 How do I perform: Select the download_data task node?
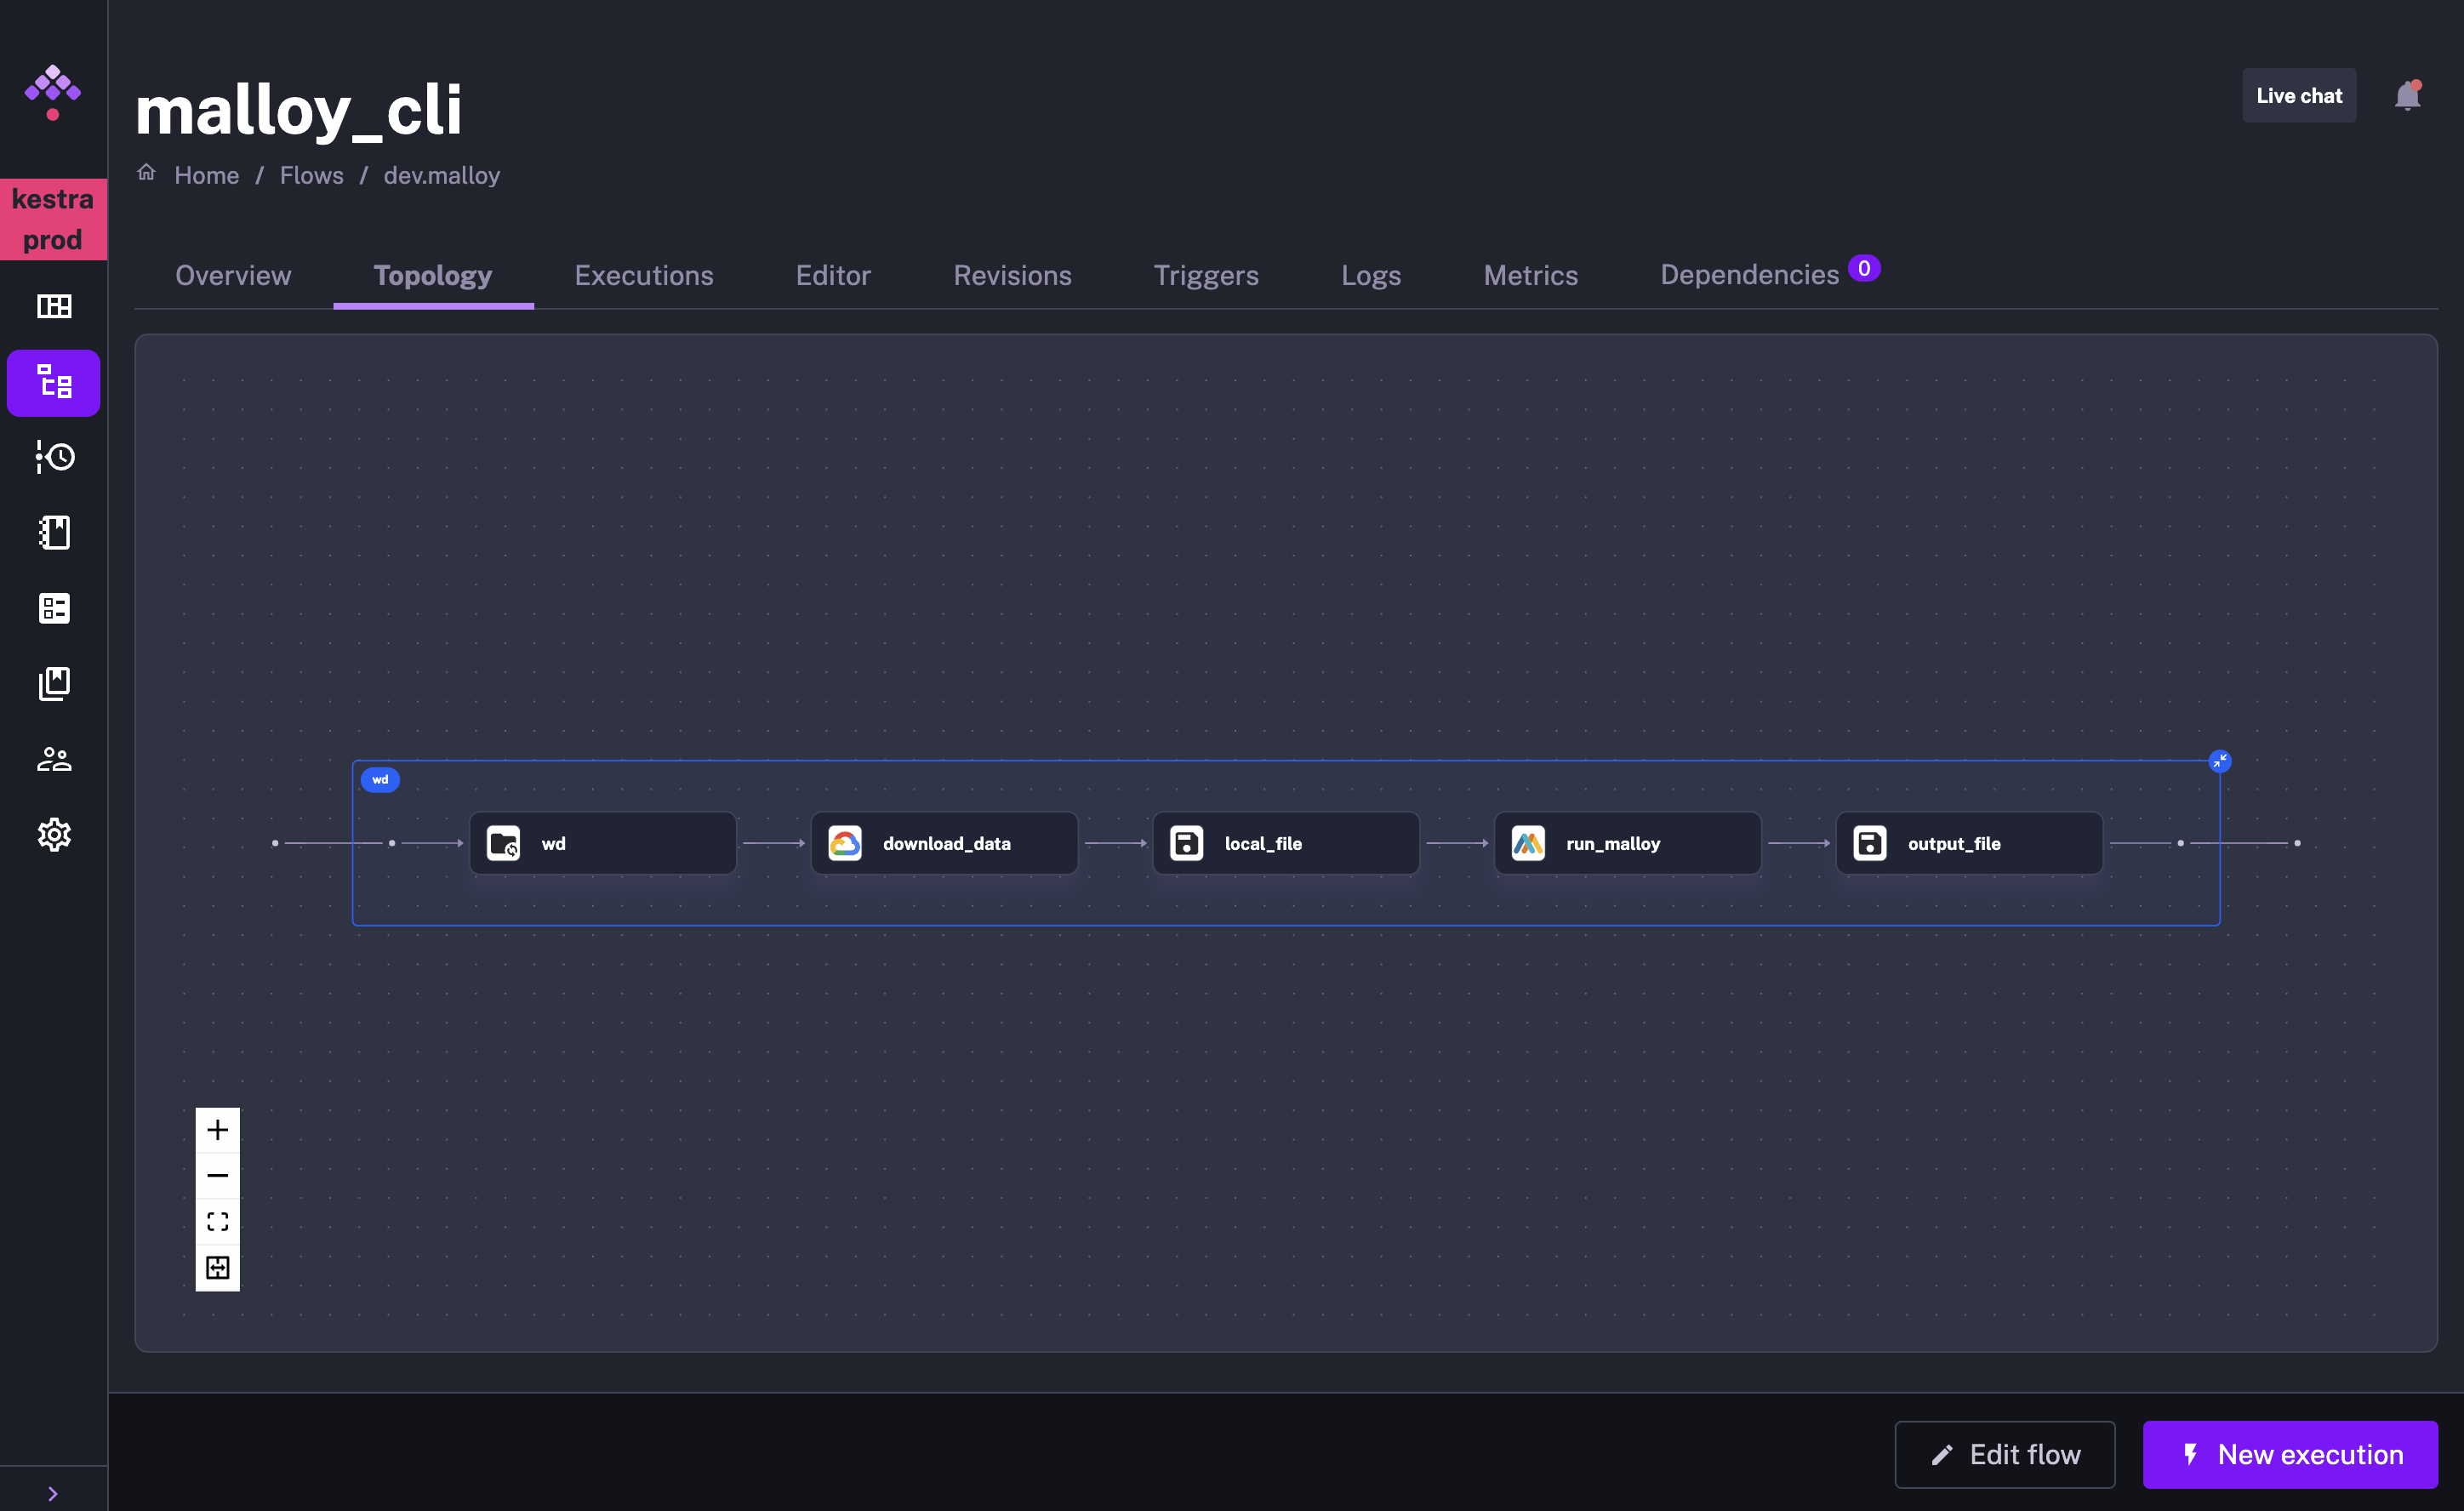click(944, 843)
